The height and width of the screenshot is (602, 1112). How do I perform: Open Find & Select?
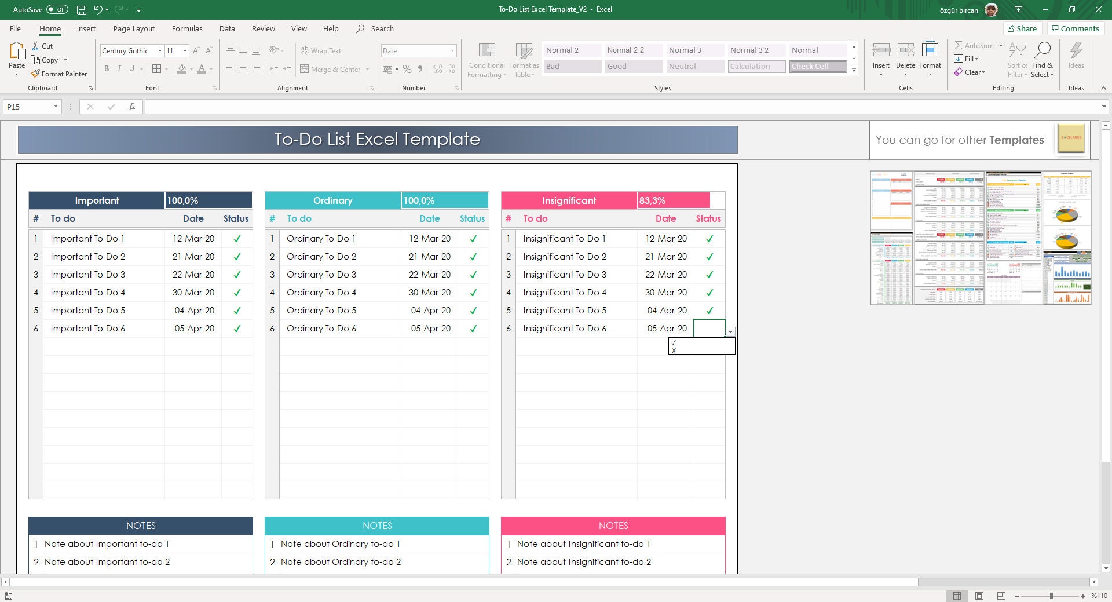pyautogui.click(x=1042, y=60)
